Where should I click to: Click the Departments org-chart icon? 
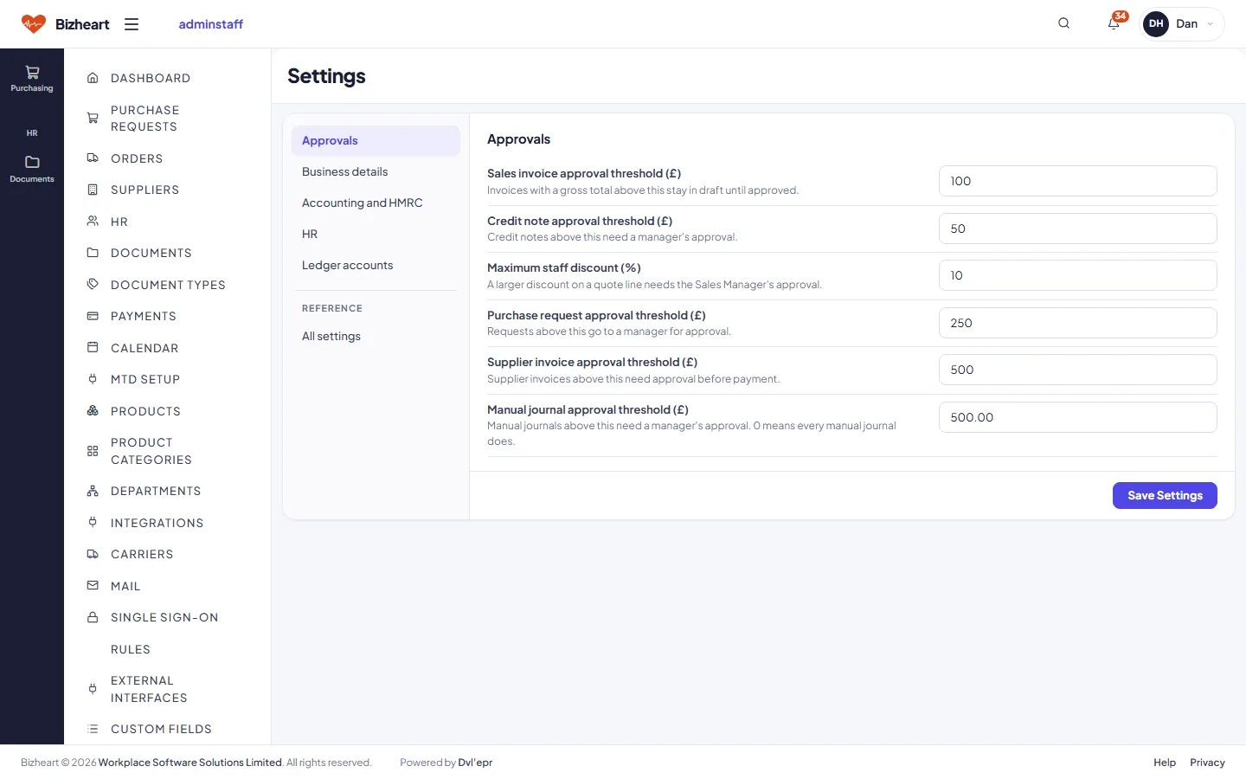point(93,491)
